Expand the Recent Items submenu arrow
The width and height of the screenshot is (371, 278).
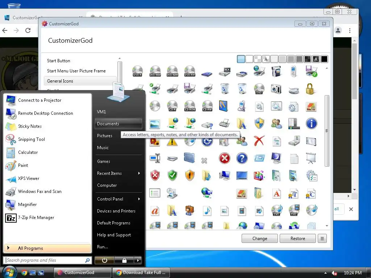point(139,173)
